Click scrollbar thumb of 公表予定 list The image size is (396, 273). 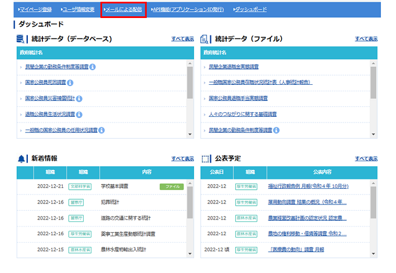click(373, 203)
